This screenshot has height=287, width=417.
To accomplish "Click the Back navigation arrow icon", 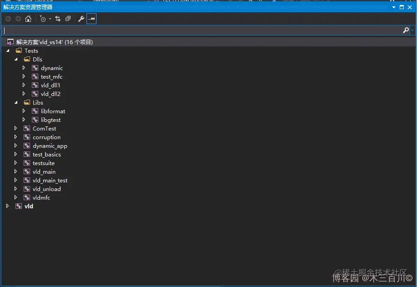I will (8, 19).
